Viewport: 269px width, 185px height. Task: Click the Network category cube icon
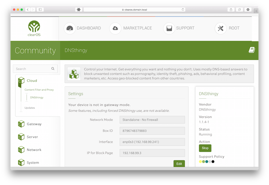(21, 149)
